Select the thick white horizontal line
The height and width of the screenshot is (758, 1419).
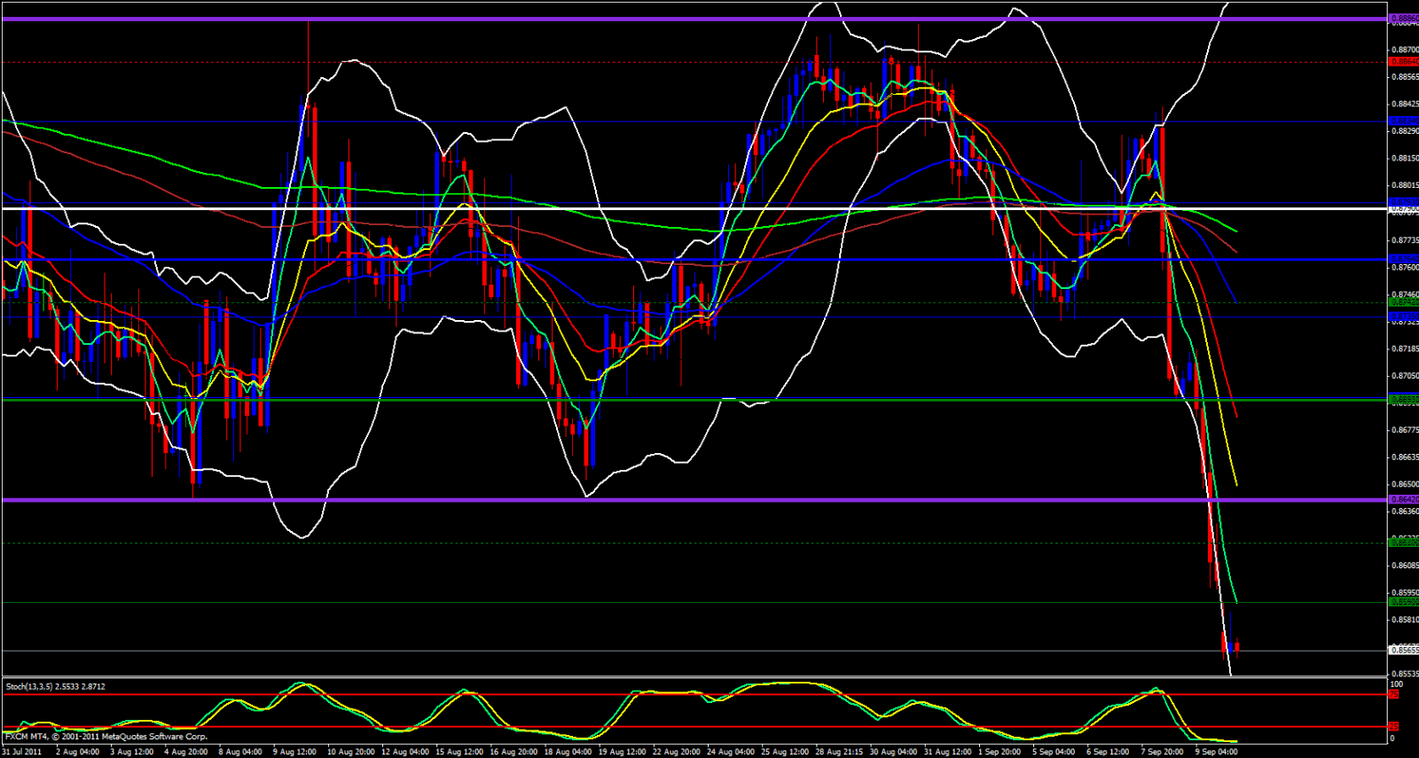(x=621, y=208)
